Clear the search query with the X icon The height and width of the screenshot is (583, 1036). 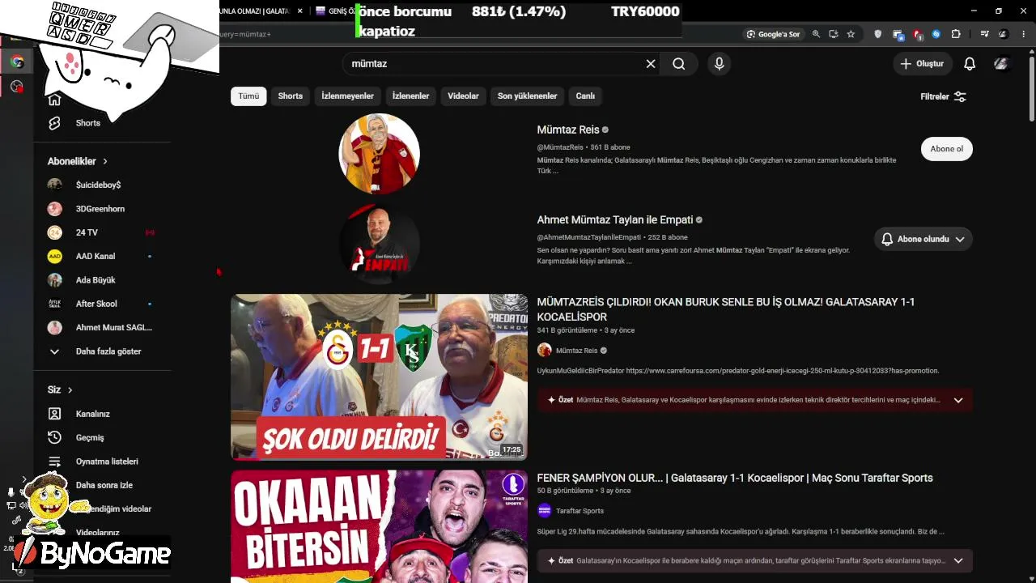pyautogui.click(x=650, y=64)
